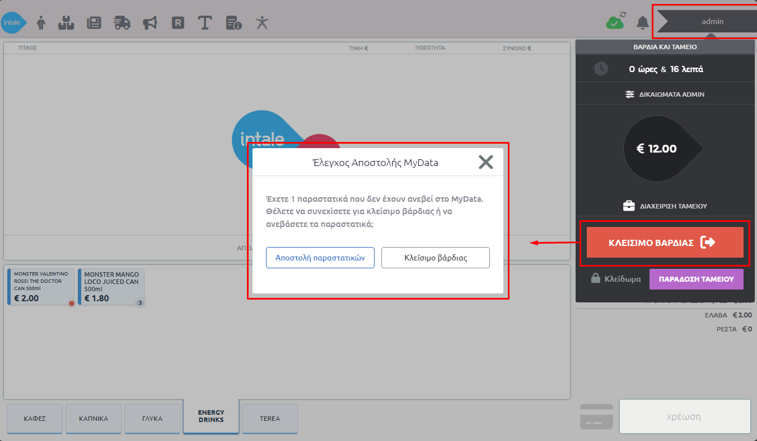Open ΔΙΑΧΕΙΡΙΣΗ ΤΑΜΕΙΟΥ cash management
757x441 pixels.
(x=665, y=206)
